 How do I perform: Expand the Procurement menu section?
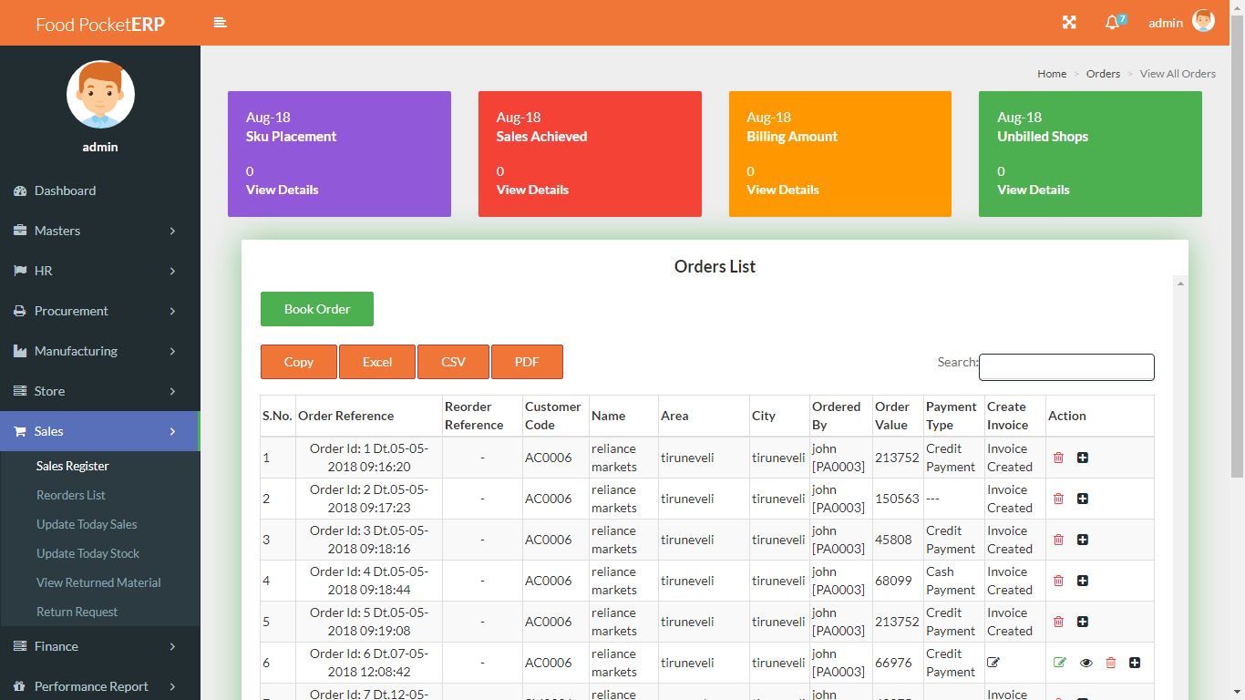click(99, 311)
